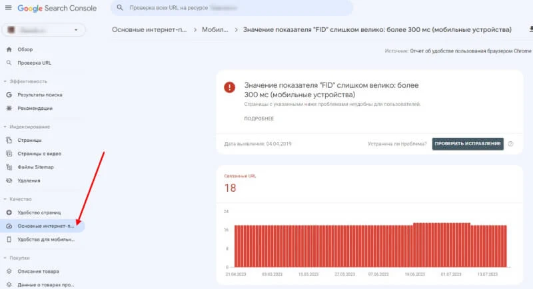Screen dimensions: 533x289
Task: Click the star icon beside Рекомендации
Action: 9,109
